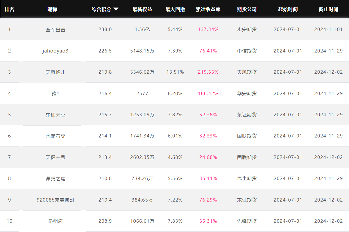The width and height of the screenshot is (349, 232).
Task: Click the company 民生期货
Action: [x=247, y=178]
